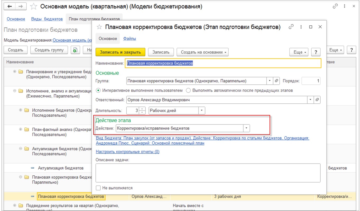
Task: Click the Наименование text field
Action: [223, 63]
